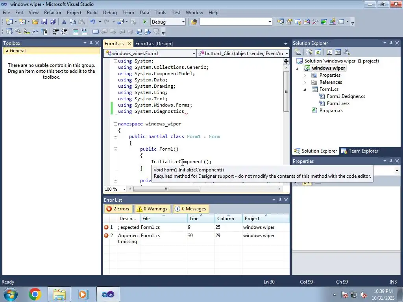The width and height of the screenshot is (403, 302).
Task: Click the Display Object Member List icon
Action: pos(9,31)
